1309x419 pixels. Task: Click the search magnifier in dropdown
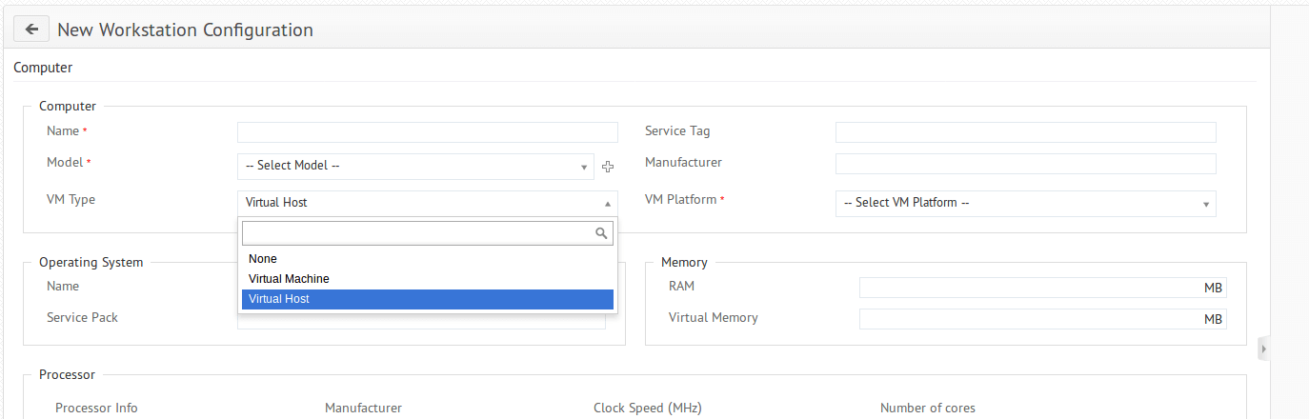(601, 233)
